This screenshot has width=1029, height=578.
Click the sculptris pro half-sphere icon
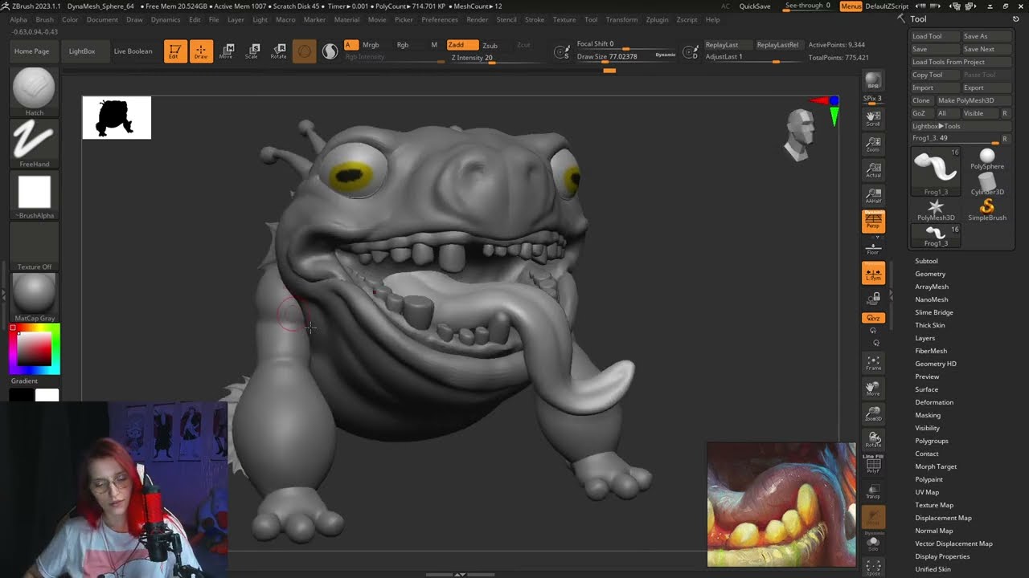[330, 51]
